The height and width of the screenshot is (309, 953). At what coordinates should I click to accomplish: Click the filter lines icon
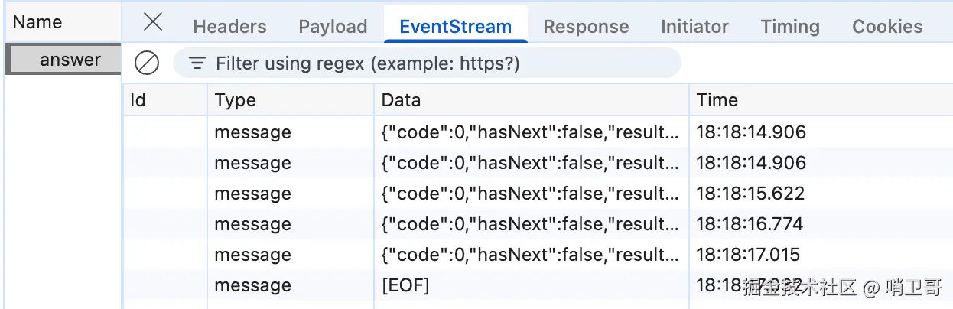point(197,63)
